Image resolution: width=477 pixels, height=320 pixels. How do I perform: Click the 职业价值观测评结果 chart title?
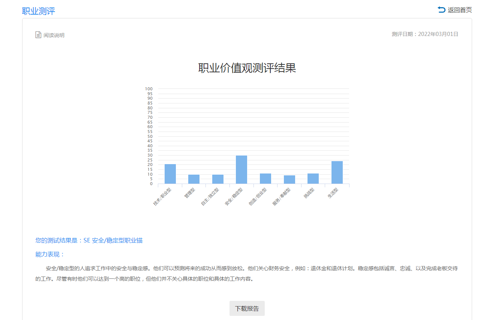247,68
